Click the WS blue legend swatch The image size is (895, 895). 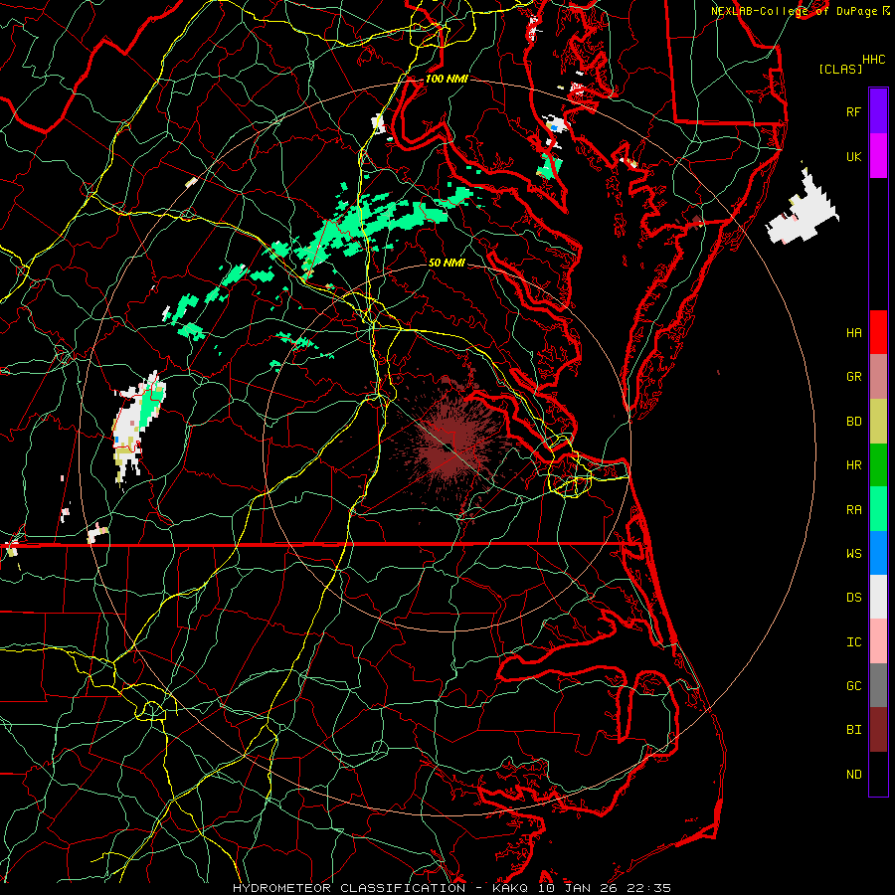[x=878, y=553]
